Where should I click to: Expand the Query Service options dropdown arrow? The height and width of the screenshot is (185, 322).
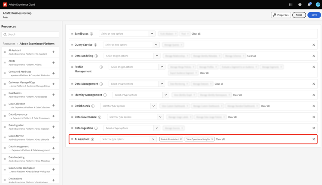pyautogui.click(x=156, y=45)
